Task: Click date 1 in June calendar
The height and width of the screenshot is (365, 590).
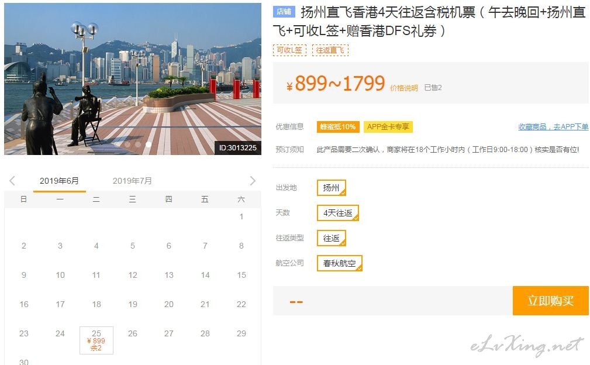Action: [241, 217]
